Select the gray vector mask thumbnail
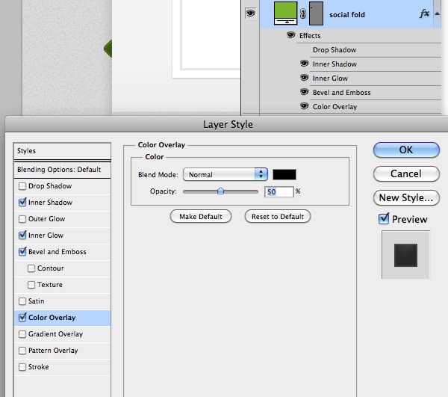This screenshot has height=397, width=448. click(316, 13)
